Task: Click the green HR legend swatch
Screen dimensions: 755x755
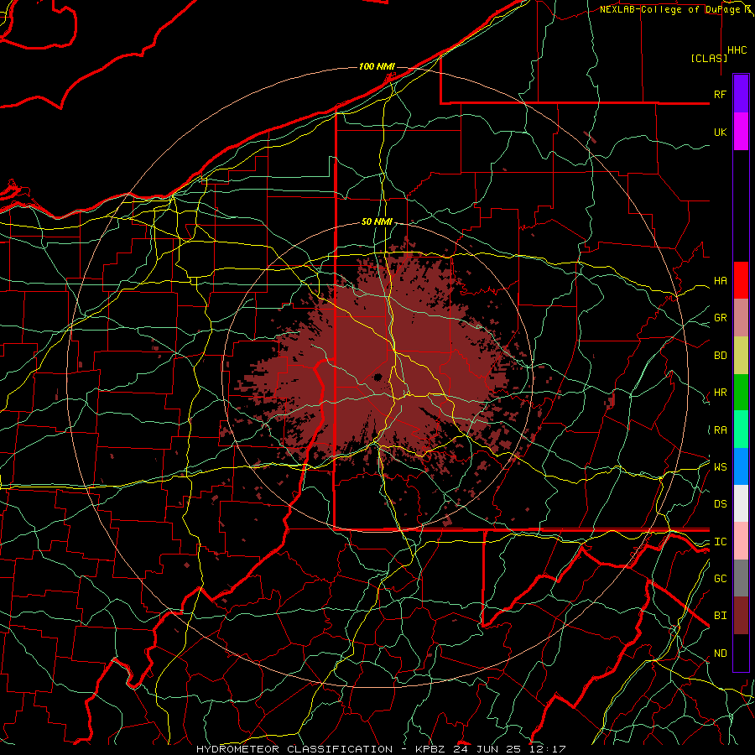Action: (741, 393)
